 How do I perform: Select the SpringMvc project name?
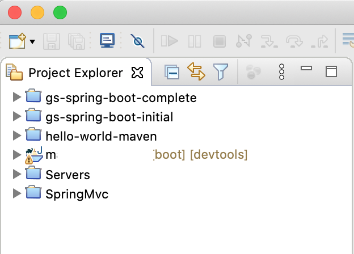click(77, 194)
